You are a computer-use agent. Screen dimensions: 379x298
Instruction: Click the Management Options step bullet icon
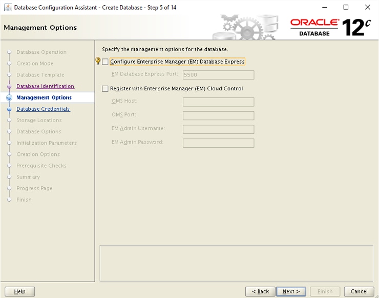pos(9,97)
